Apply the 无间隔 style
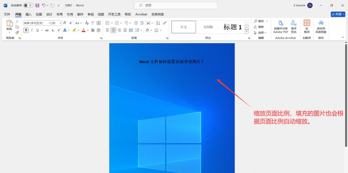This screenshot has height=173, width=348. 208,27
